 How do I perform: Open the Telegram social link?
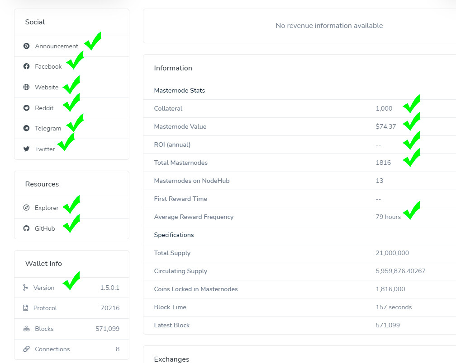point(48,128)
